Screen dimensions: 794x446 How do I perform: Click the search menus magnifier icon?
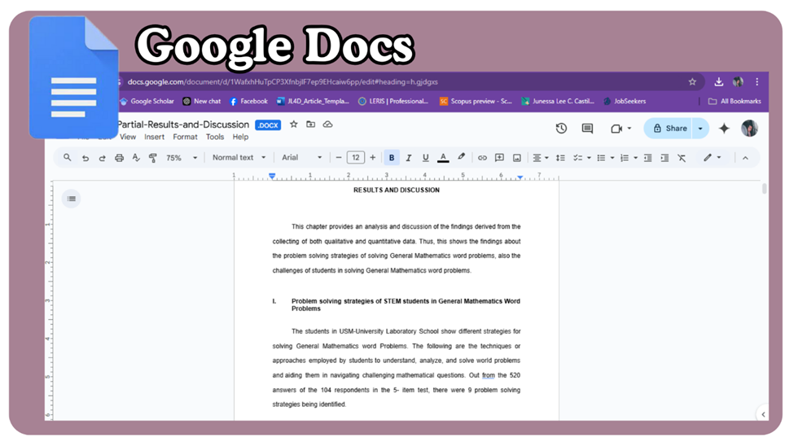67,157
